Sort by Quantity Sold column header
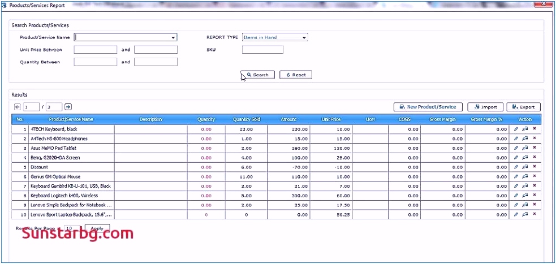 click(247, 119)
